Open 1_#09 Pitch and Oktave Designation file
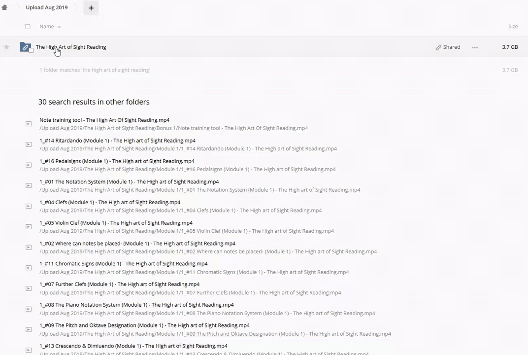The width and height of the screenshot is (528, 355). coord(144,325)
